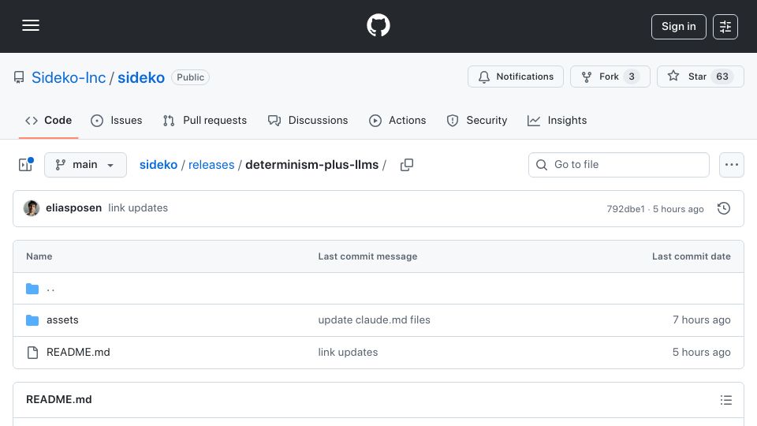Go to GitHub homepage via Octocat logo
This screenshot has height=426, width=757.
[x=378, y=25]
